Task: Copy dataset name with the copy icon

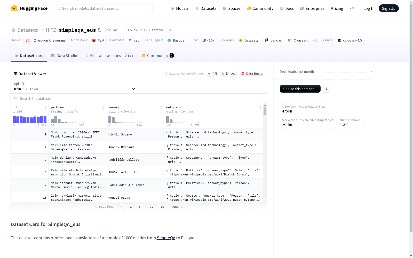Action: click(x=99, y=30)
